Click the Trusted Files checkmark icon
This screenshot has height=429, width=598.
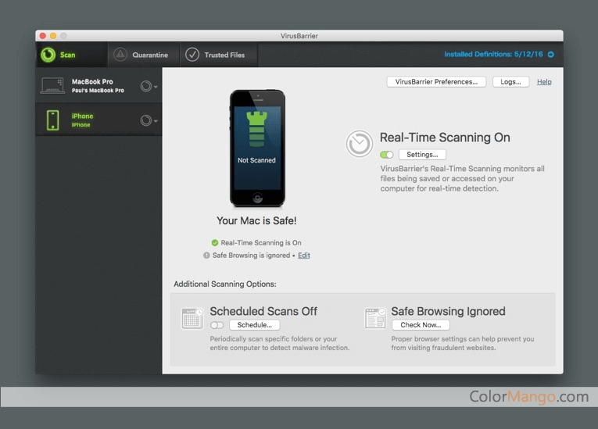(x=192, y=55)
